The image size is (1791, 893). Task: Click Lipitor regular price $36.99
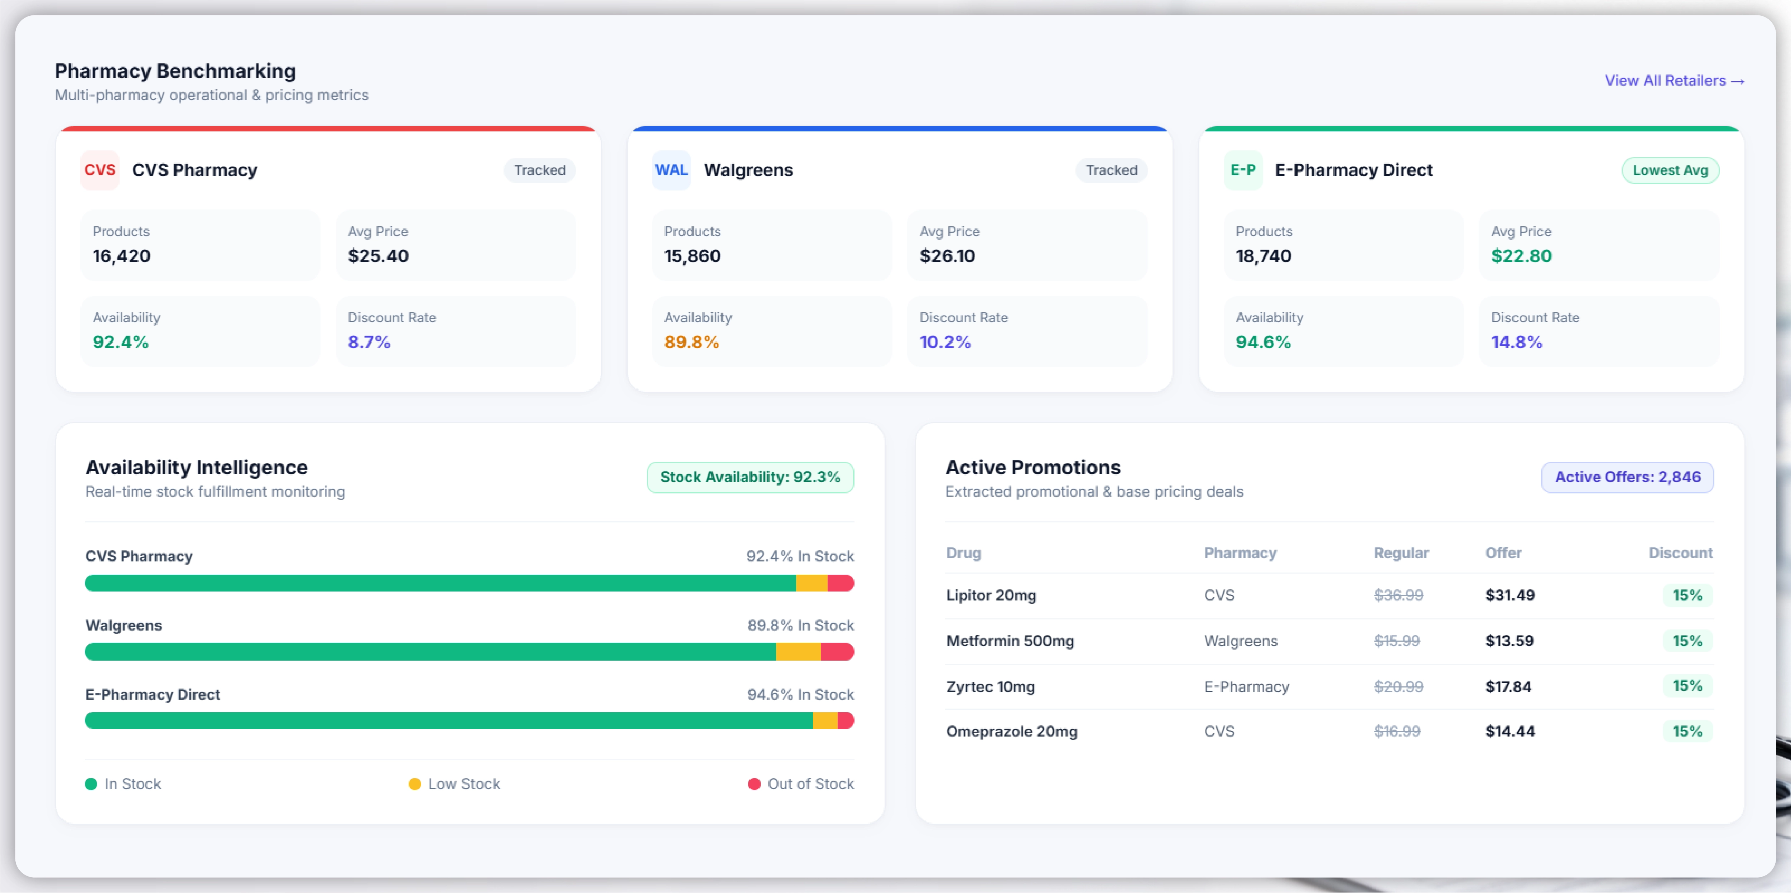point(1398,595)
